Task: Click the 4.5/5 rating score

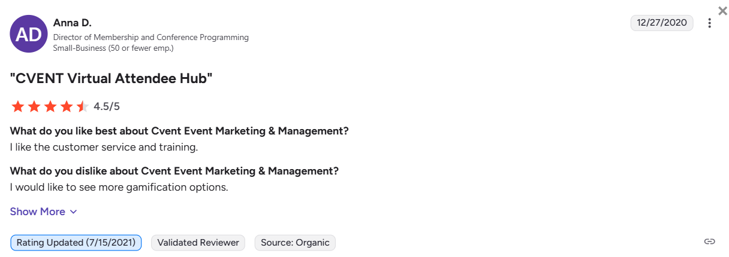Action: (x=107, y=107)
